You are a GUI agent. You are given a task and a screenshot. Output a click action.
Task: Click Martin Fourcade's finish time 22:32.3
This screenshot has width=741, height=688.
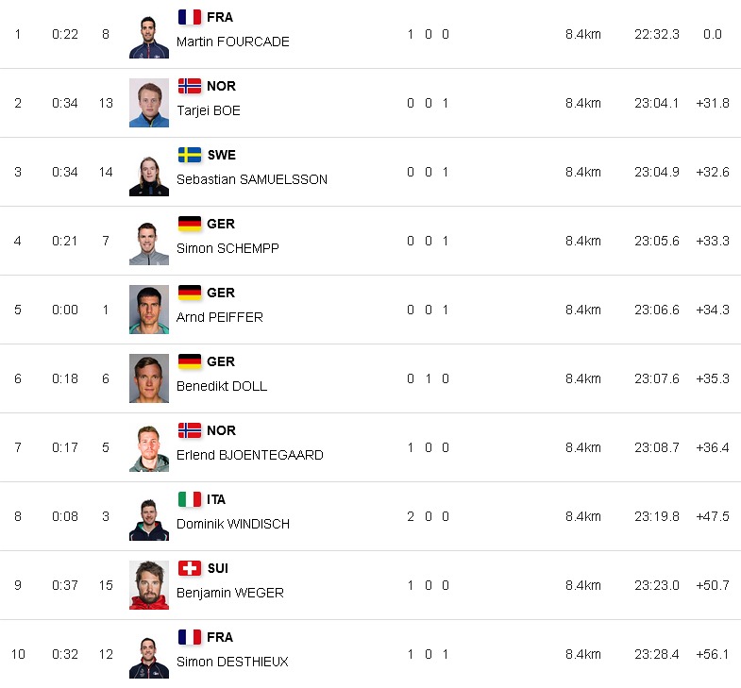656,34
